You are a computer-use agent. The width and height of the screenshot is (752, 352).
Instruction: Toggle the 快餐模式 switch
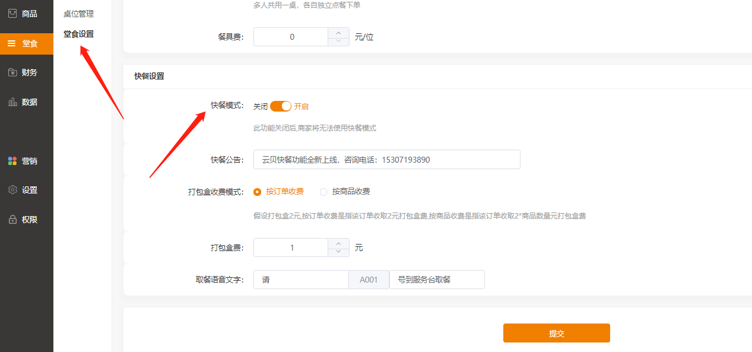pos(281,106)
